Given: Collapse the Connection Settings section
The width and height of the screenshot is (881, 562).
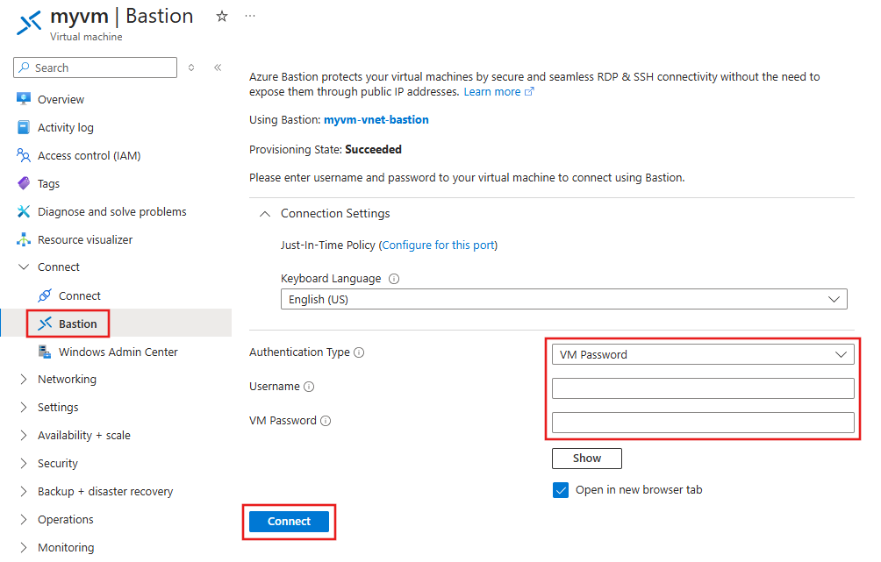Looking at the screenshot, I should point(264,213).
